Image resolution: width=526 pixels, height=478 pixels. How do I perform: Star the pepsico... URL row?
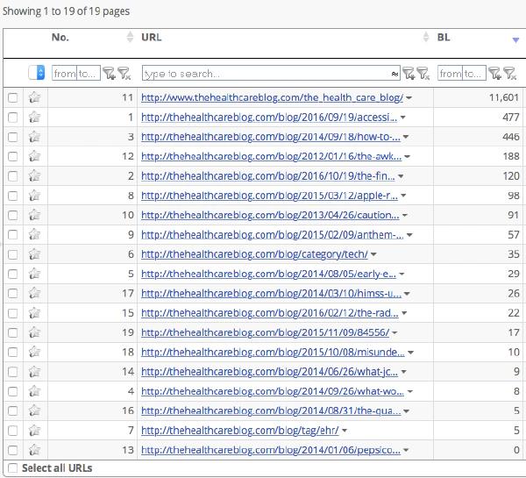34,450
